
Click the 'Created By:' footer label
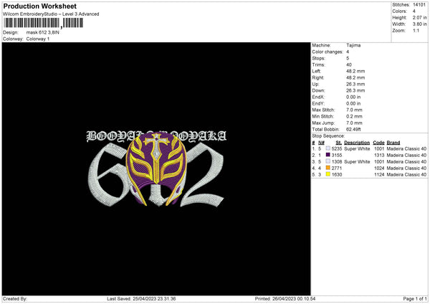point(15,299)
